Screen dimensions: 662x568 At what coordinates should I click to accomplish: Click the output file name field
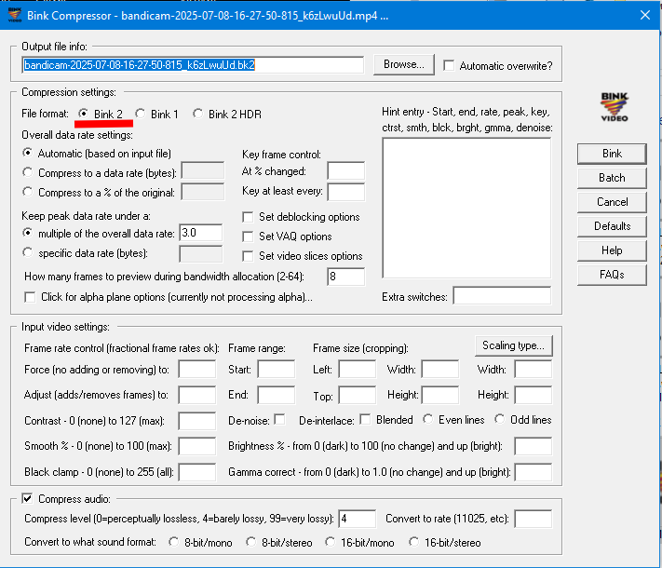pos(193,65)
